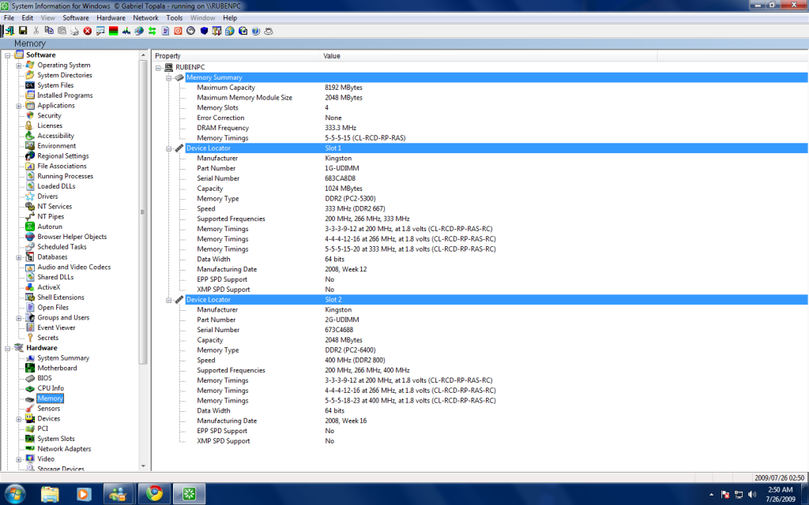
Task: Open Browser Helper Objects entry
Action: 72,237
